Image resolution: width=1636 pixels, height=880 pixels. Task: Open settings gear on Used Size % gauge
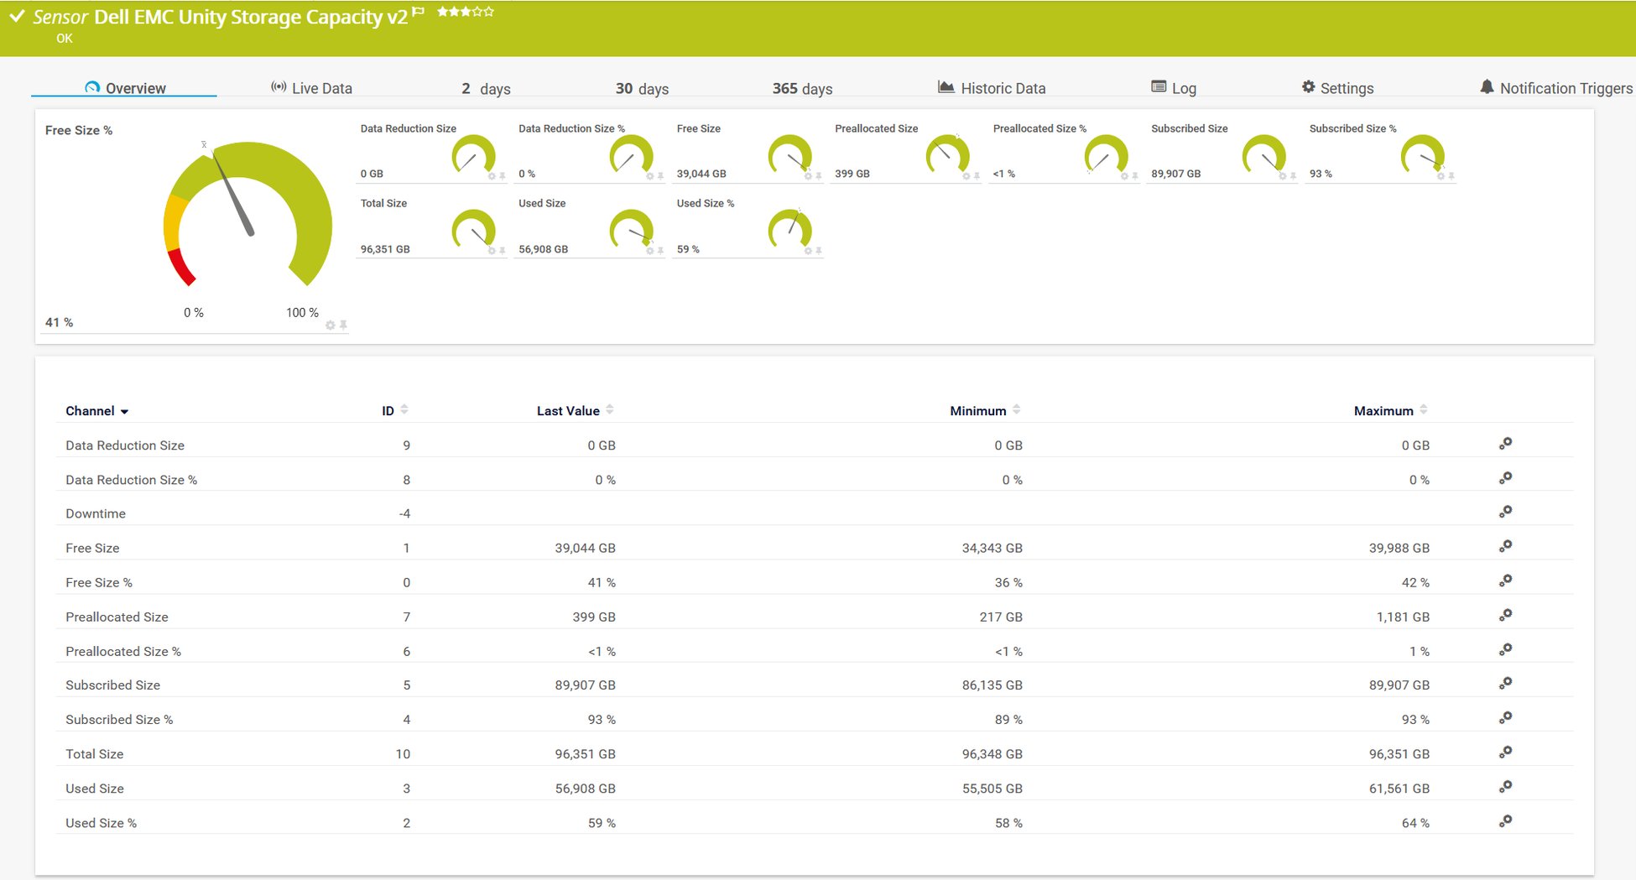click(x=808, y=251)
